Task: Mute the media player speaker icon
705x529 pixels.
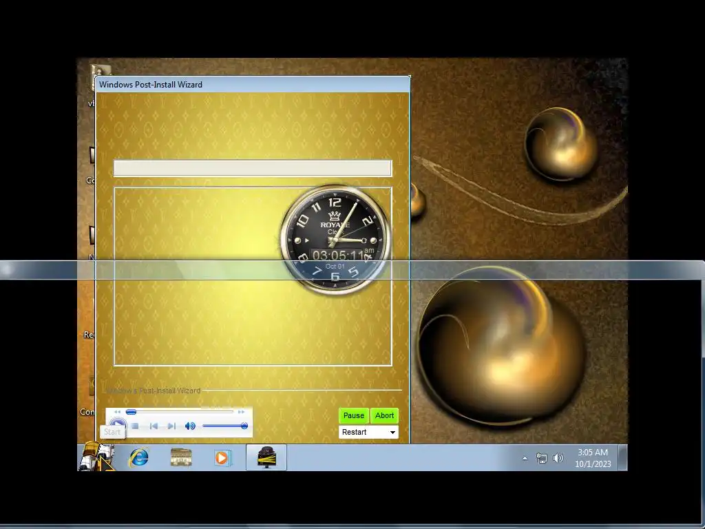Action: pyautogui.click(x=190, y=426)
